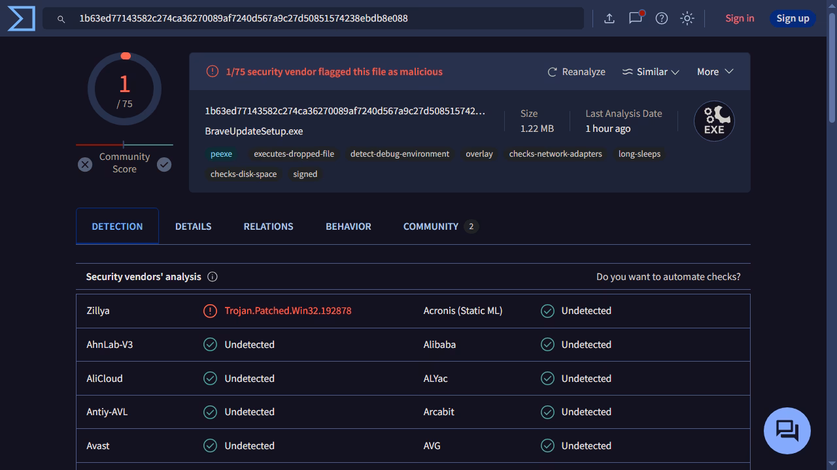Open the COMMUNITY tab

441,227
